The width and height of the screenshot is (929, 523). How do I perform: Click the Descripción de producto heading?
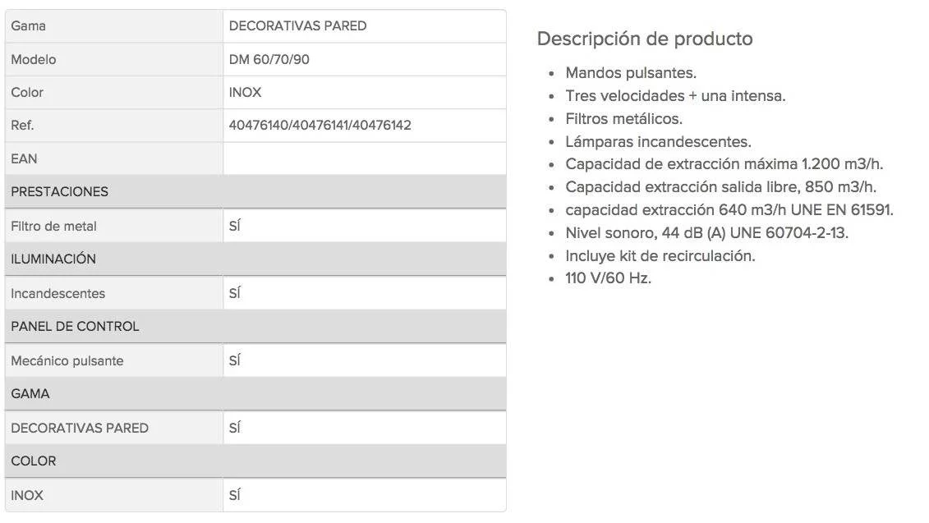point(645,39)
